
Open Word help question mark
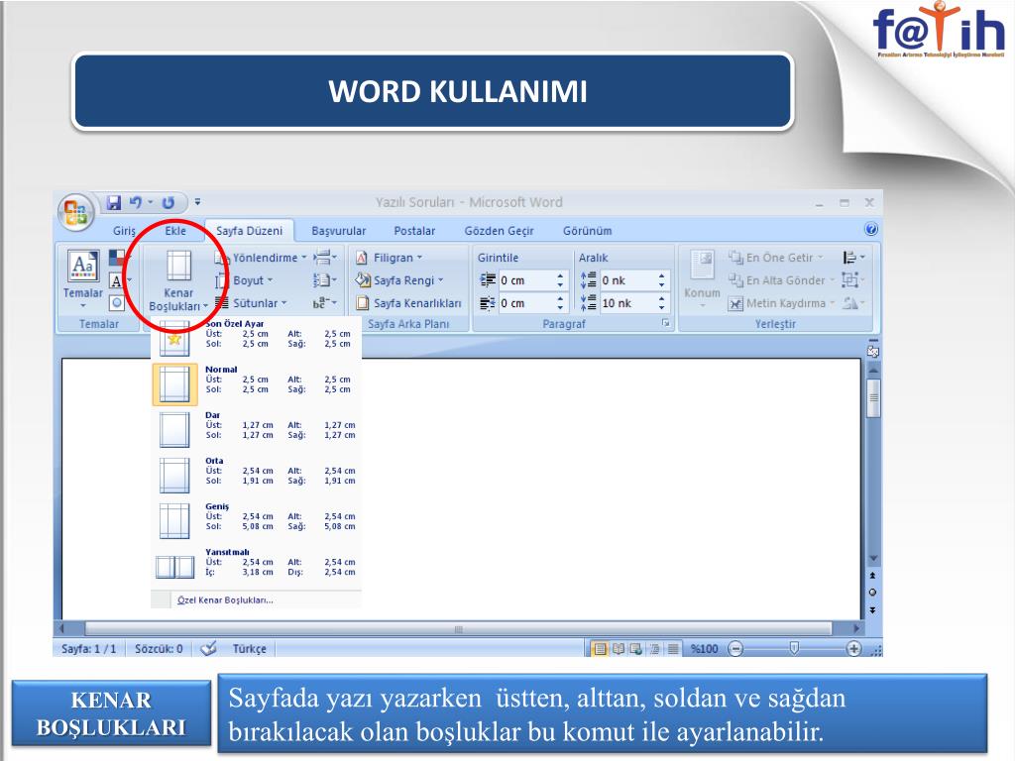coord(871,229)
